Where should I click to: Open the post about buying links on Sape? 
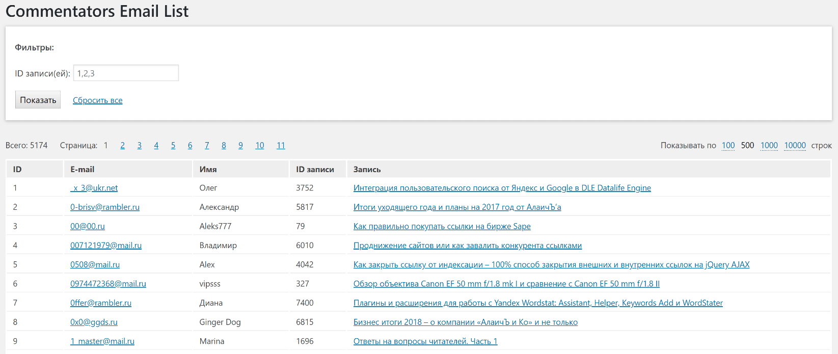coord(442,227)
